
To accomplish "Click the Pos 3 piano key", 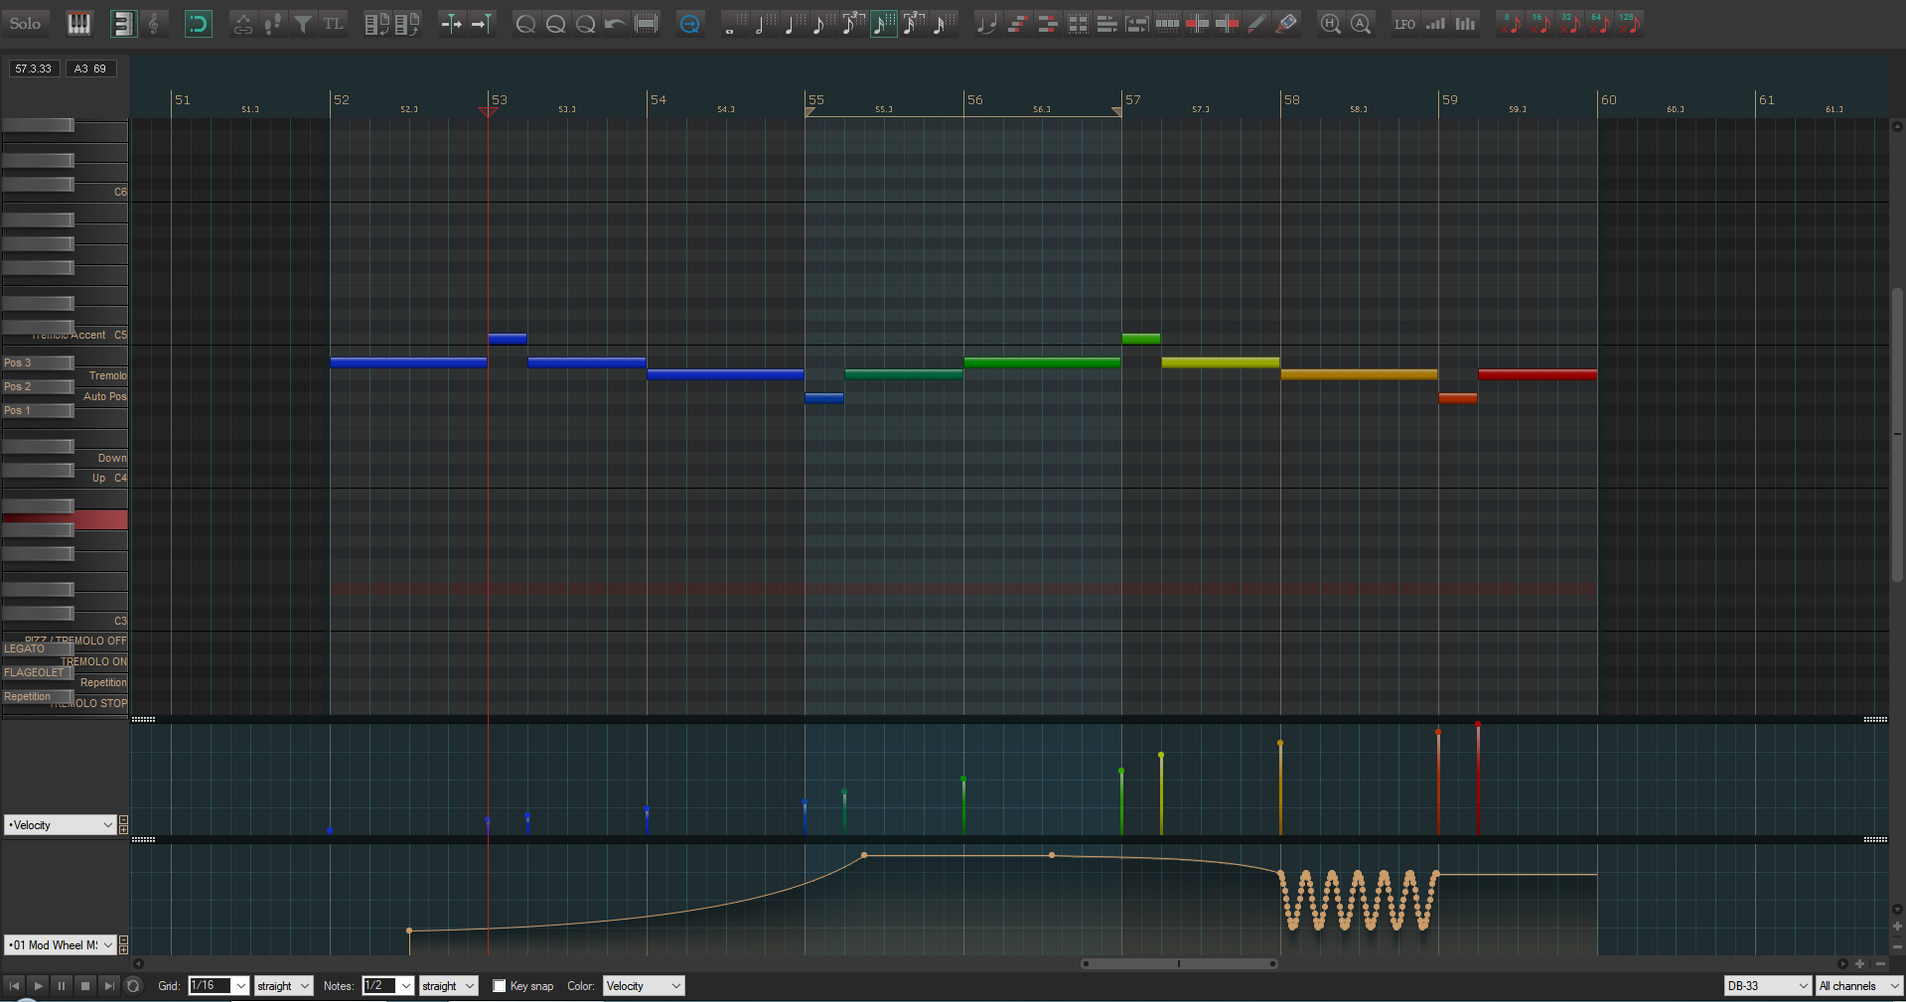I will pos(37,362).
